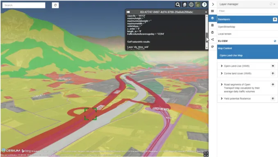
Task: Open the scene mode globe picker
Action: [191, 5]
